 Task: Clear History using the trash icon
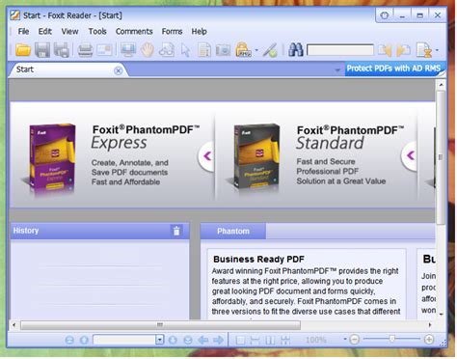click(176, 231)
